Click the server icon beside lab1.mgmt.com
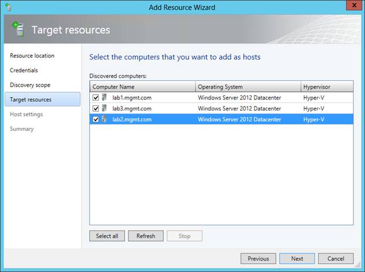365x272 pixels. click(104, 97)
